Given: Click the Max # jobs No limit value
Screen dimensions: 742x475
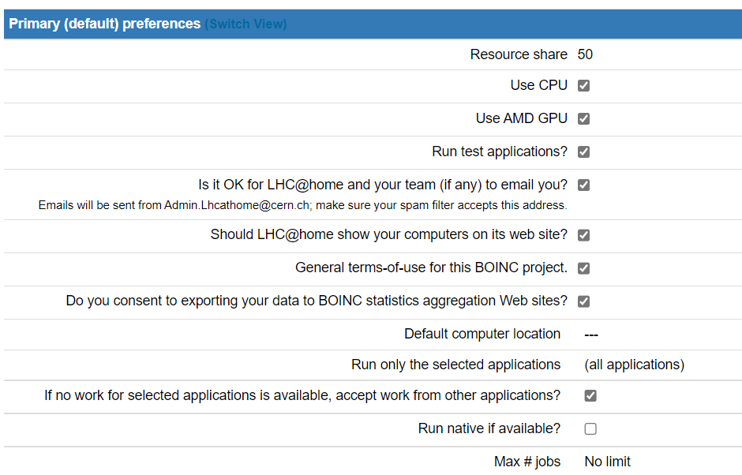Looking at the screenshot, I should [607, 462].
